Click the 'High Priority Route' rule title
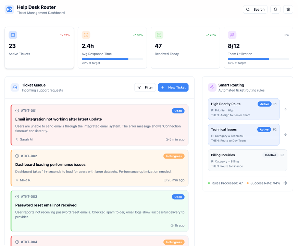Screen dimensions: 298x246 tap(226, 104)
